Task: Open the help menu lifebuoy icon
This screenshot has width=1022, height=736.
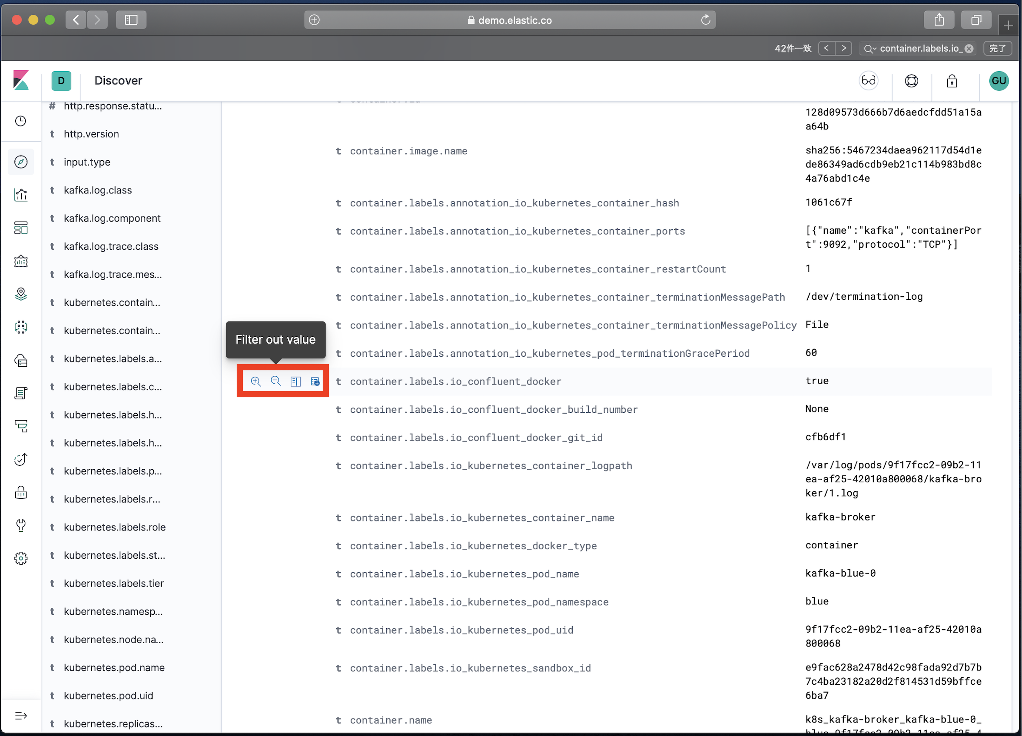Action: [911, 81]
